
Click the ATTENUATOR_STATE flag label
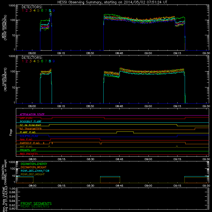tap(32, 114)
